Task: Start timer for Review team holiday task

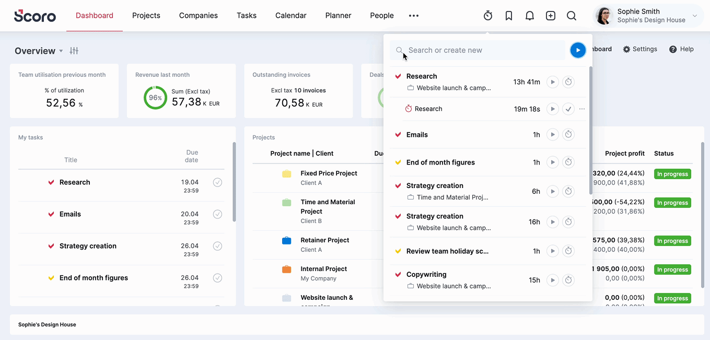Action: pyautogui.click(x=553, y=251)
